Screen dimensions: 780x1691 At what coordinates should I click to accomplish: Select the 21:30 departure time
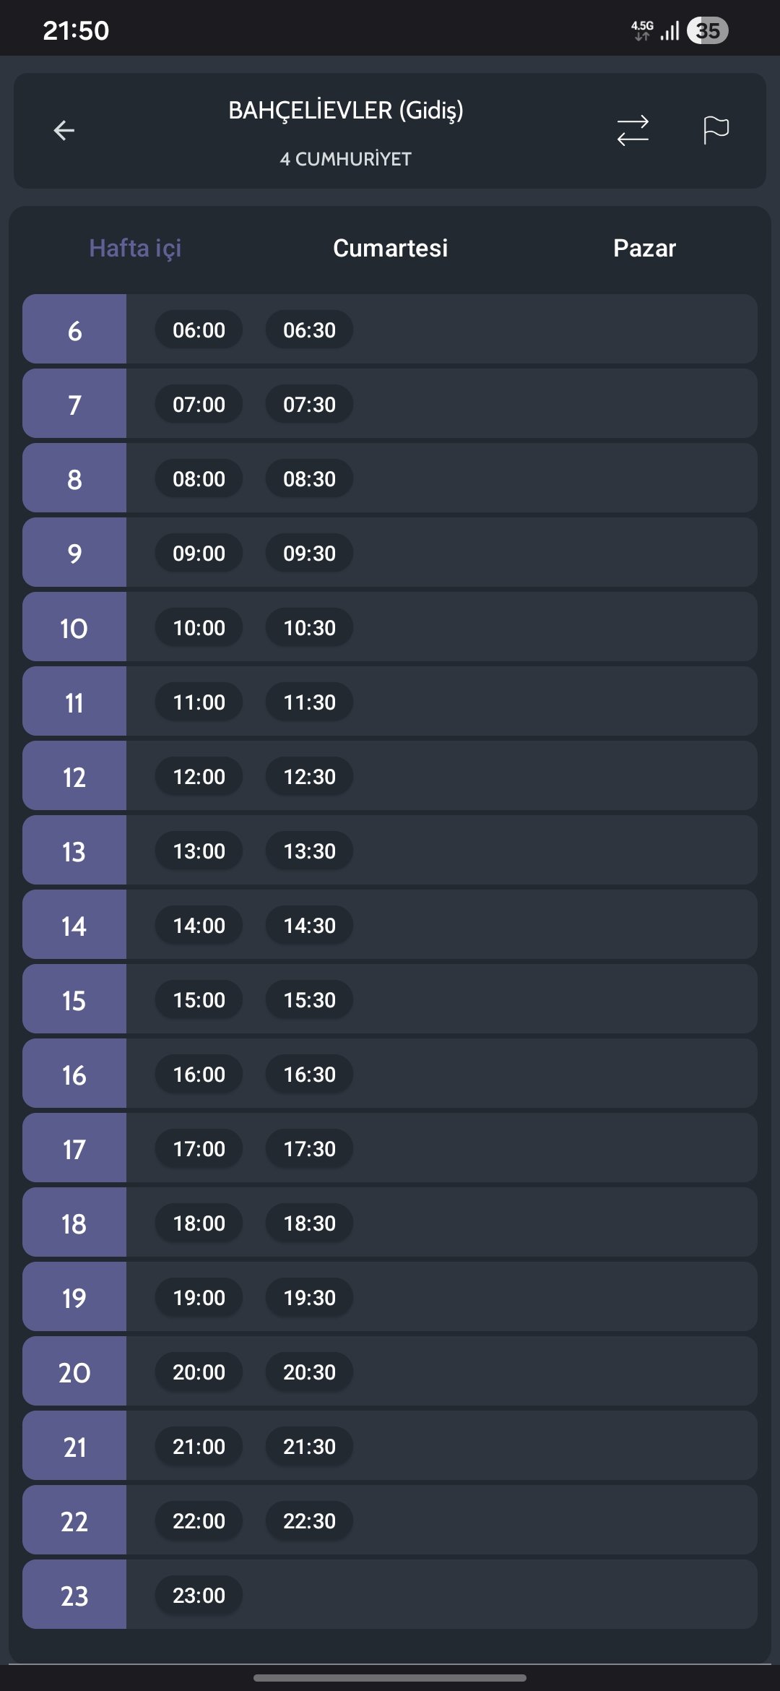coord(309,1446)
